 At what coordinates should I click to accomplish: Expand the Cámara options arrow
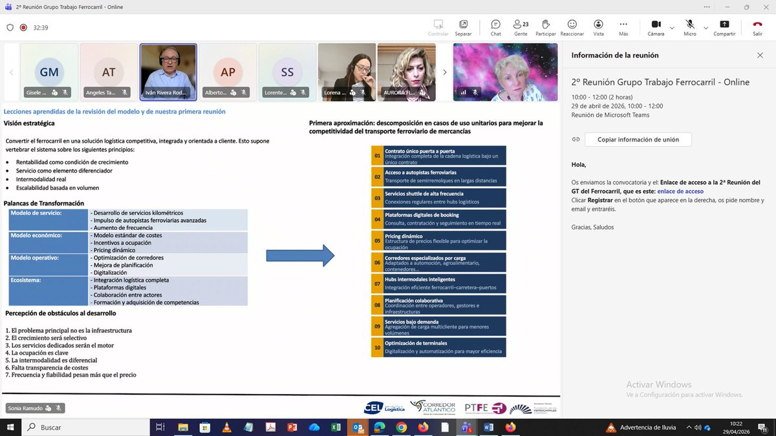pos(672,27)
